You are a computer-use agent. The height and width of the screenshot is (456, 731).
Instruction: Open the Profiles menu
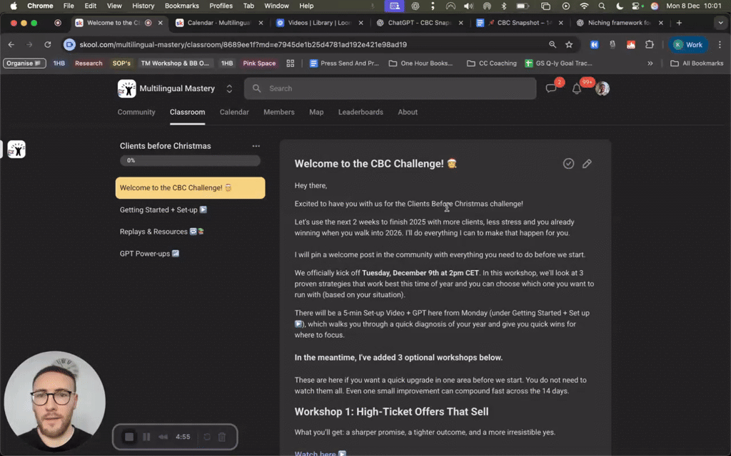[221, 6]
